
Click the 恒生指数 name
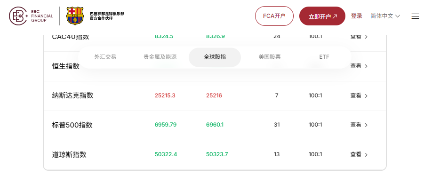pyautogui.click(x=66, y=66)
